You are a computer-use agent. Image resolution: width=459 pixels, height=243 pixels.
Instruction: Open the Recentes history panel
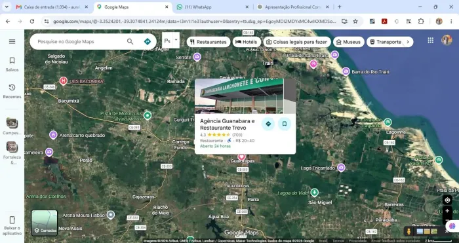[12, 91]
